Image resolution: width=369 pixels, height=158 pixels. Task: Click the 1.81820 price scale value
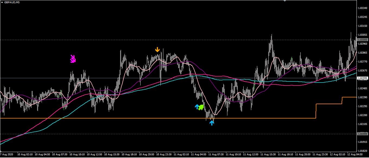(x=363, y=151)
